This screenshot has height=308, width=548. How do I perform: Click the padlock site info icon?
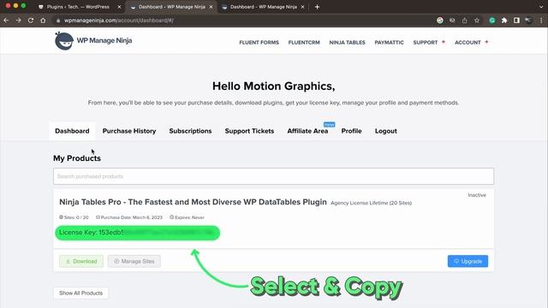point(58,21)
